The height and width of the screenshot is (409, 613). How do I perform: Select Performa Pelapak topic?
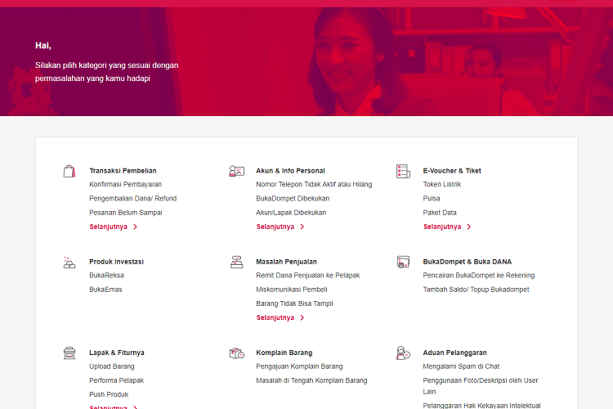[117, 380]
